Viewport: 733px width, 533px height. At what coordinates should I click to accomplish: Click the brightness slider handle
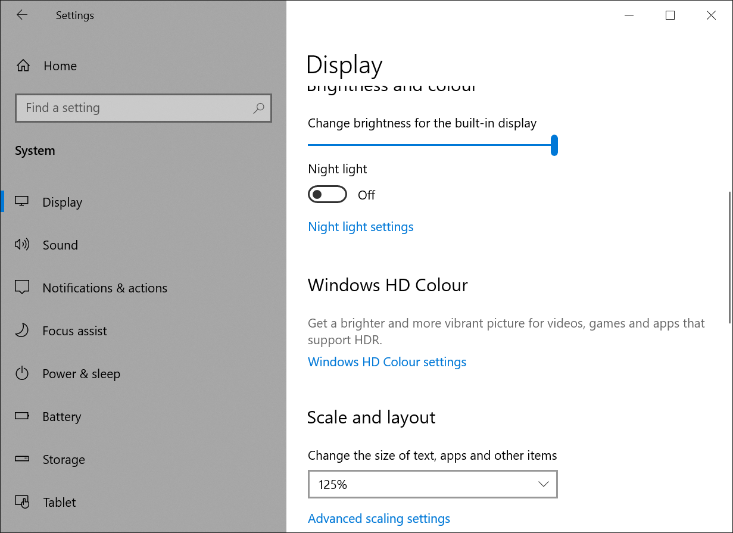click(554, 145)
